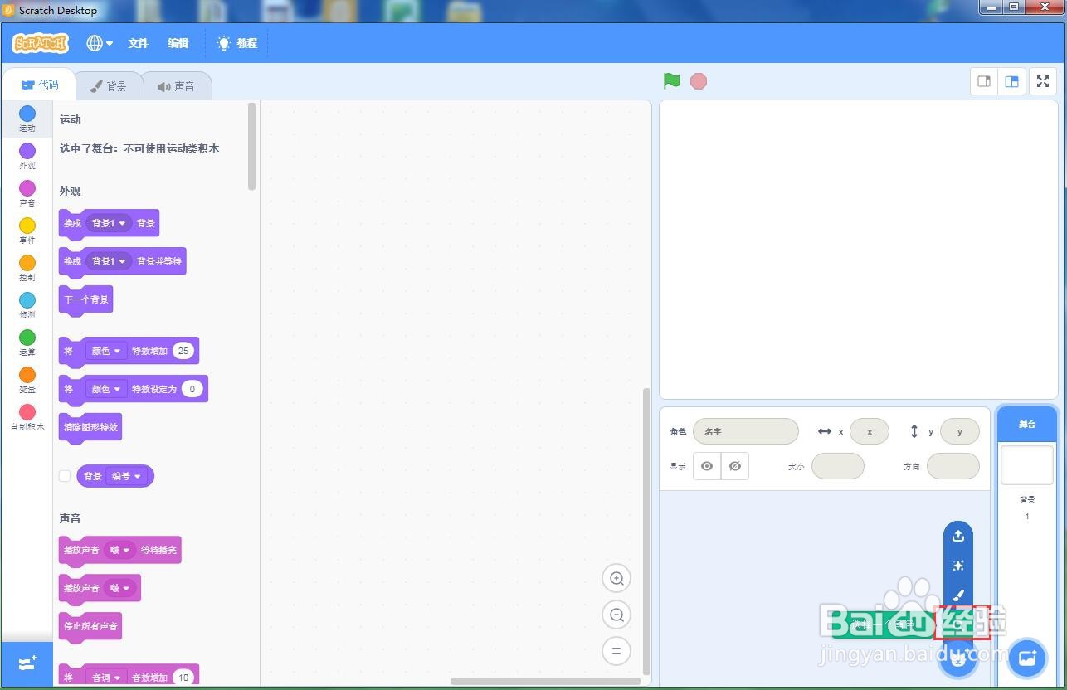Open 背景1 dropdown in 换成背景 block

(109, 223)
